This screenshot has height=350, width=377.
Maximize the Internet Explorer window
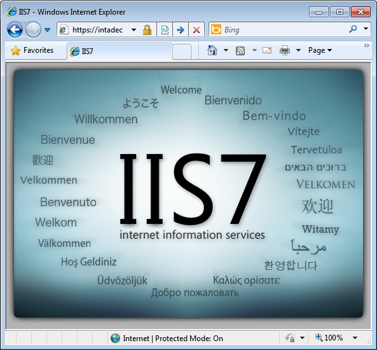pyautogui.click(x=339, y=12)
